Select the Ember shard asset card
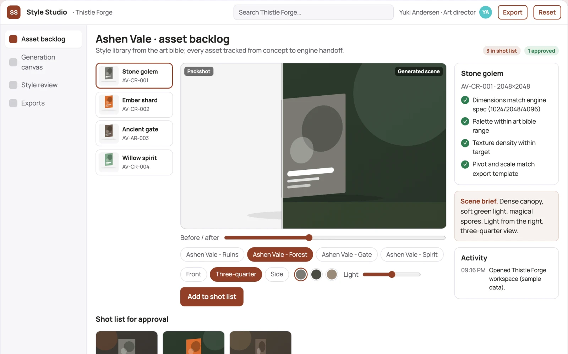Viewport: 568px width, 354px height. [x=134, y=105]
